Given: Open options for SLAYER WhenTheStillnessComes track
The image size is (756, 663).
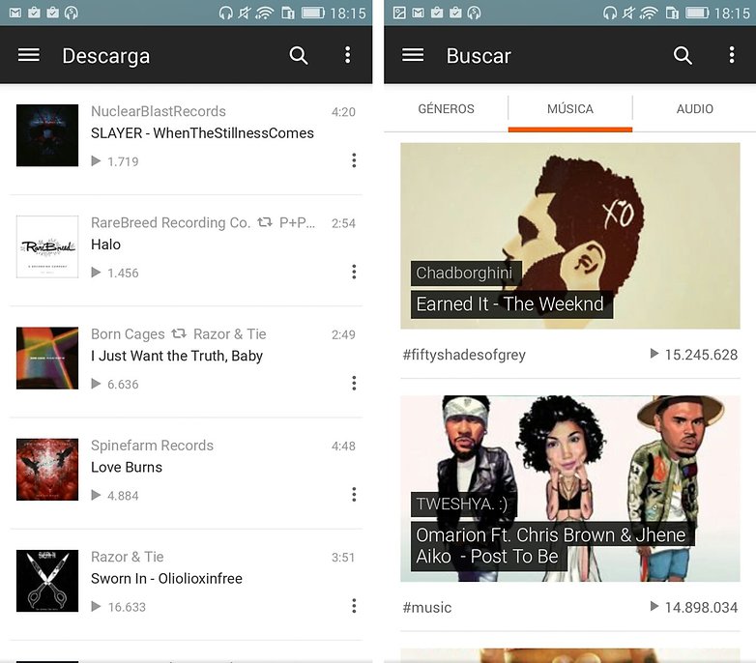Looking at the screenshot, I should pyautogui.click(x=354, y=160).
